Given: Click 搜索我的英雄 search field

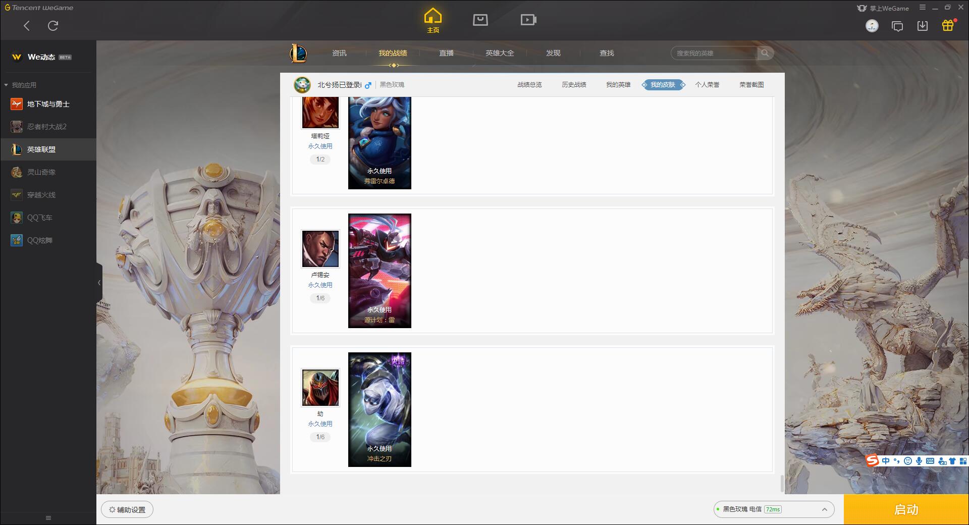Looking at the screenshot, I should [x=714, y=53].
